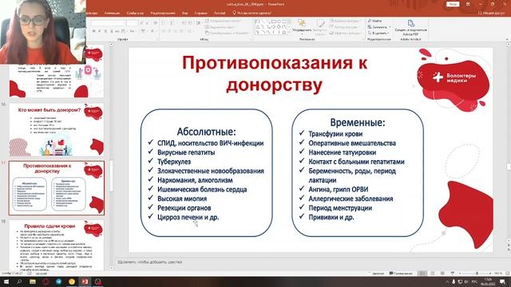511x287 pixels.
Task: Open the Acrobat ribbon tab
Action: [220, 13]
